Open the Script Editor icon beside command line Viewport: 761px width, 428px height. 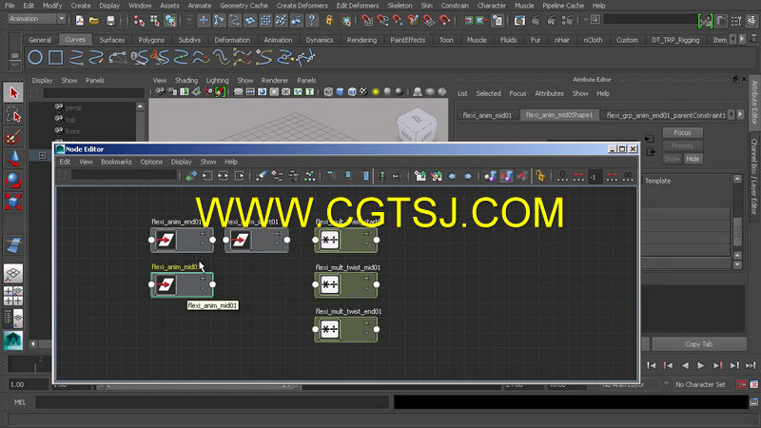click(753, 402)
